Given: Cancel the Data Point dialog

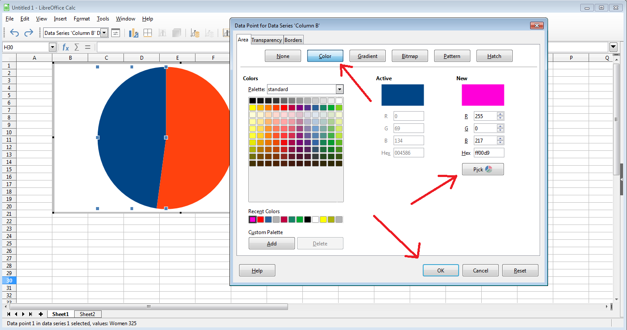Looking at the screenshot, I should tap(480, 270).
